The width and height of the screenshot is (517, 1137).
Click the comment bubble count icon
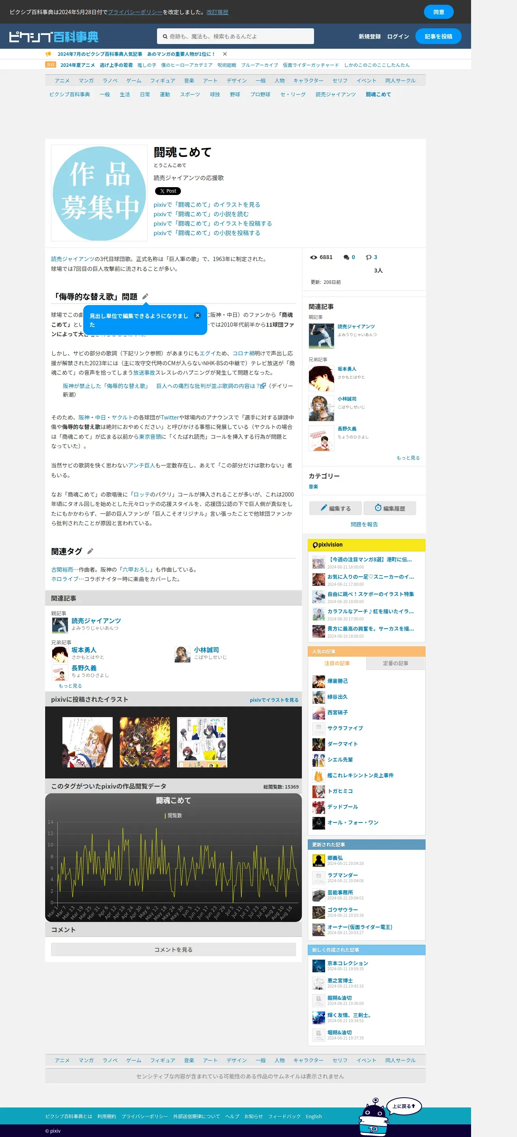tap(346, 258)
